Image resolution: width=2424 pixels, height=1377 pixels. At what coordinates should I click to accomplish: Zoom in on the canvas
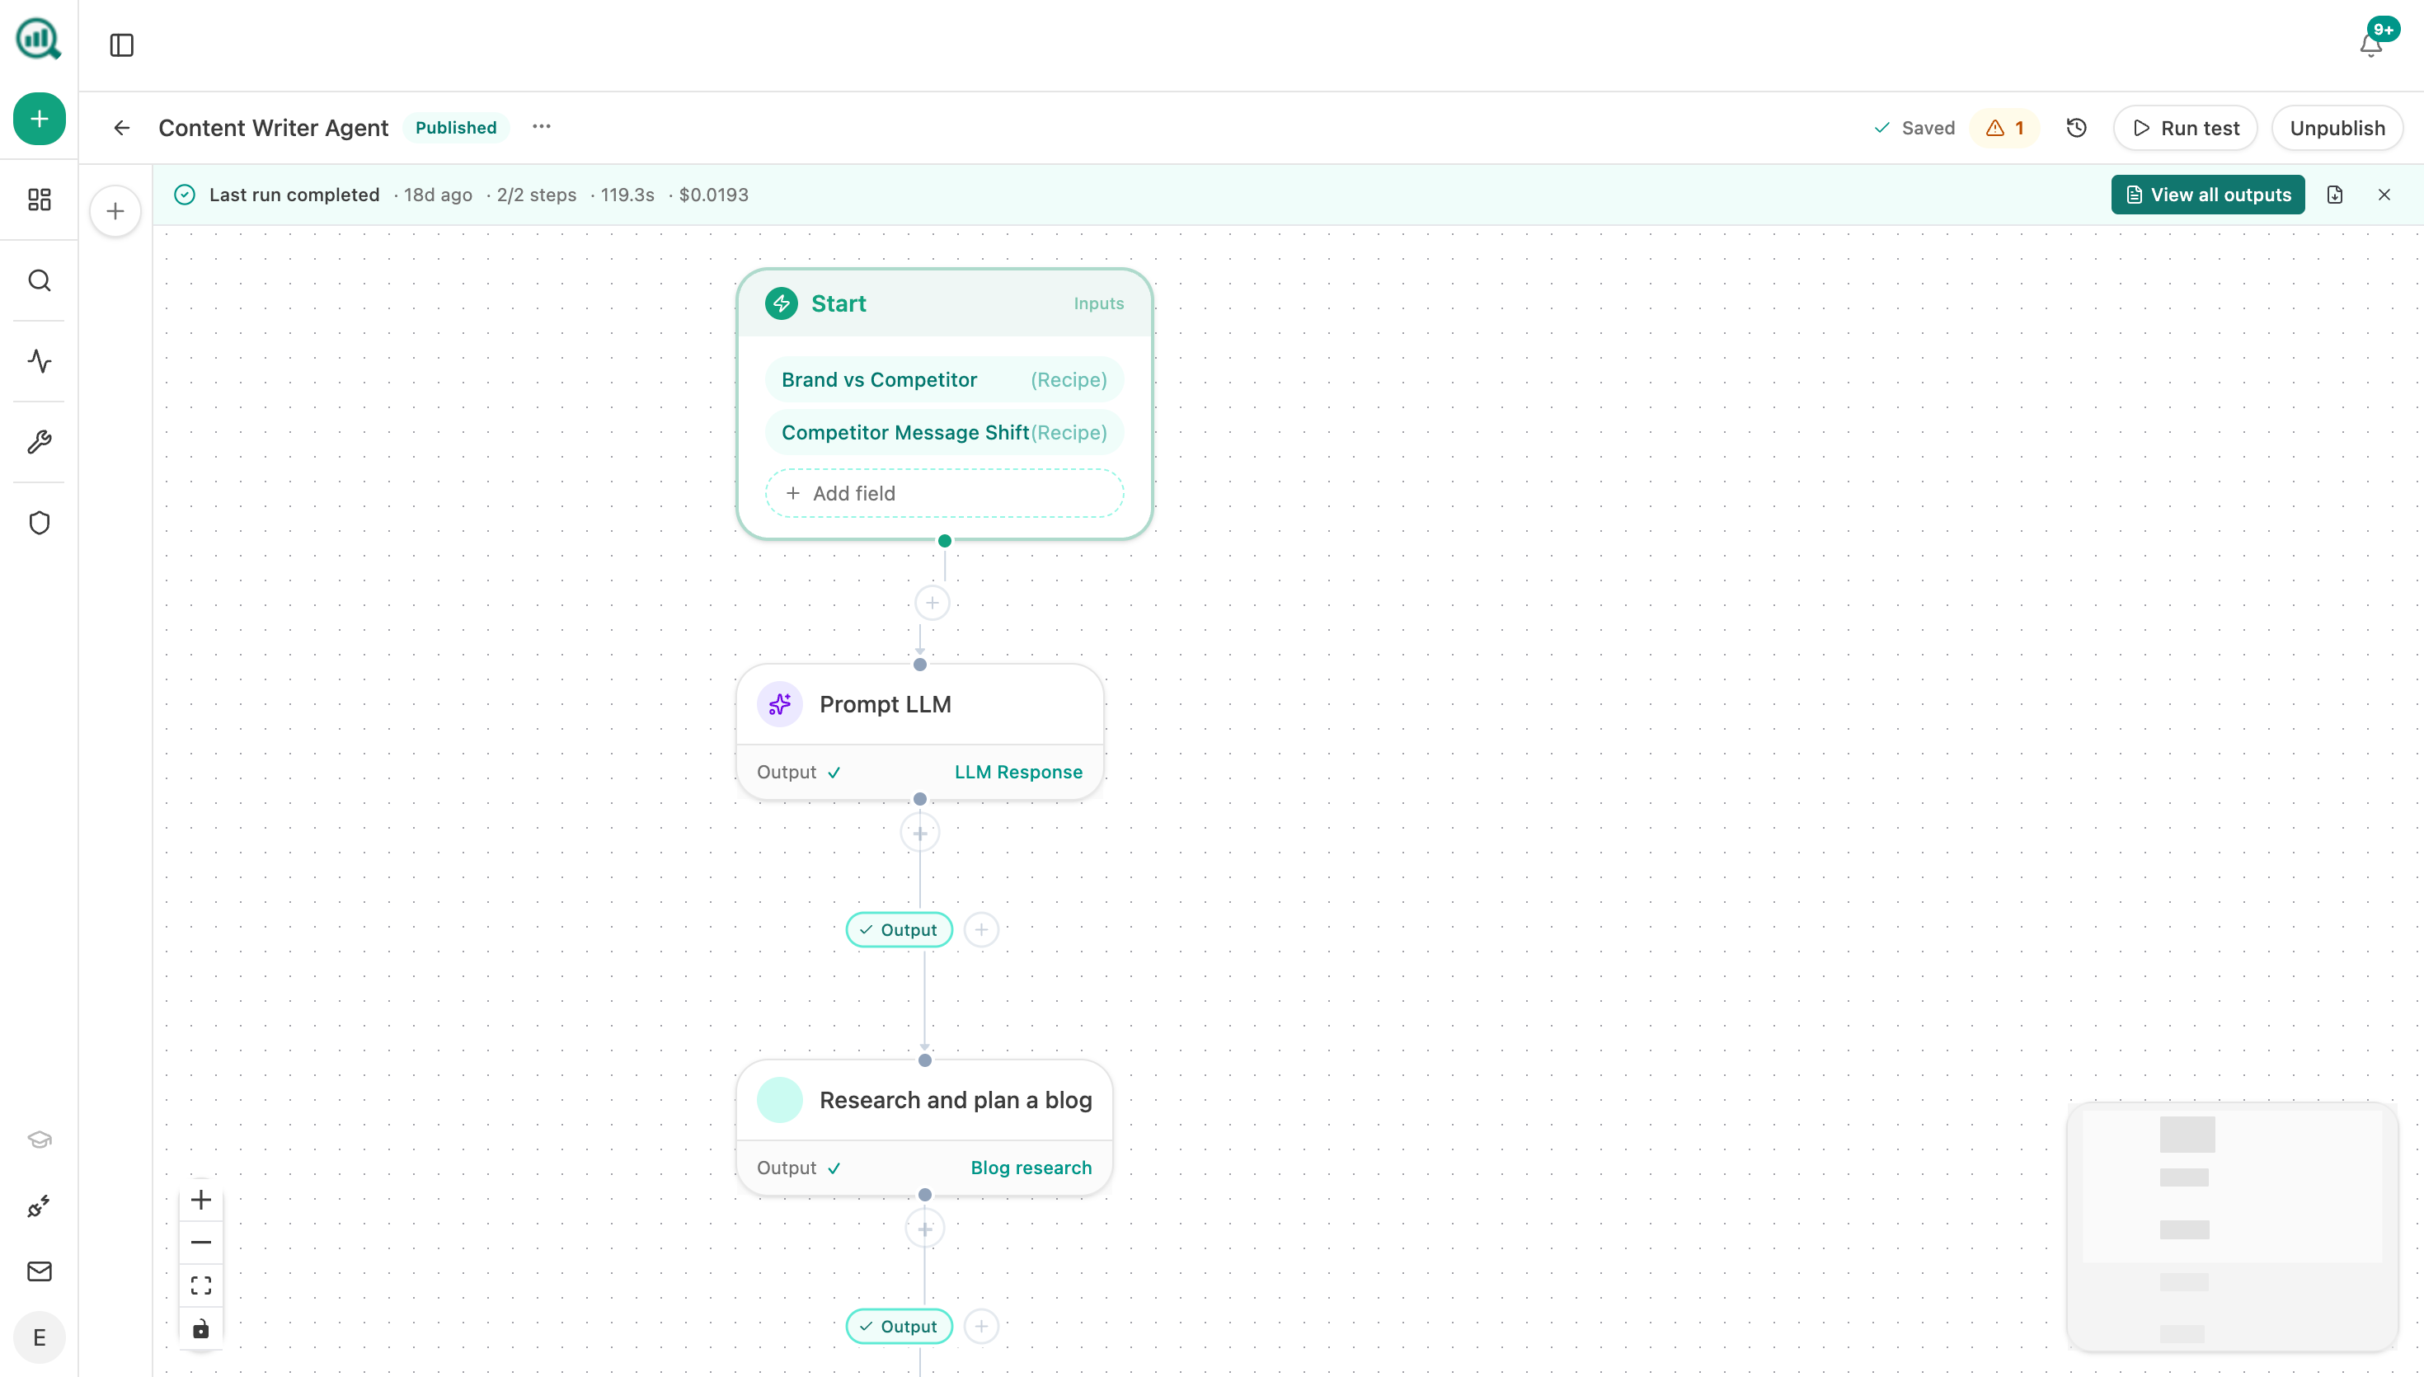click(x=200, y=1199)
